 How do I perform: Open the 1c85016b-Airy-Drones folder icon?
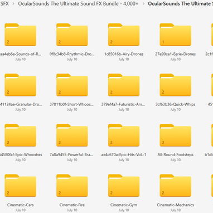[x=124, y=35]
